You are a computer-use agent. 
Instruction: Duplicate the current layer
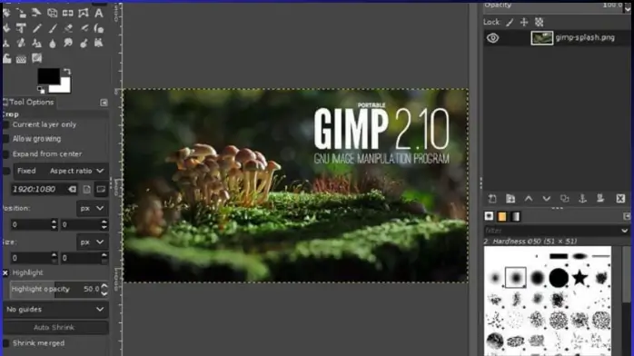tap(564, 198)
